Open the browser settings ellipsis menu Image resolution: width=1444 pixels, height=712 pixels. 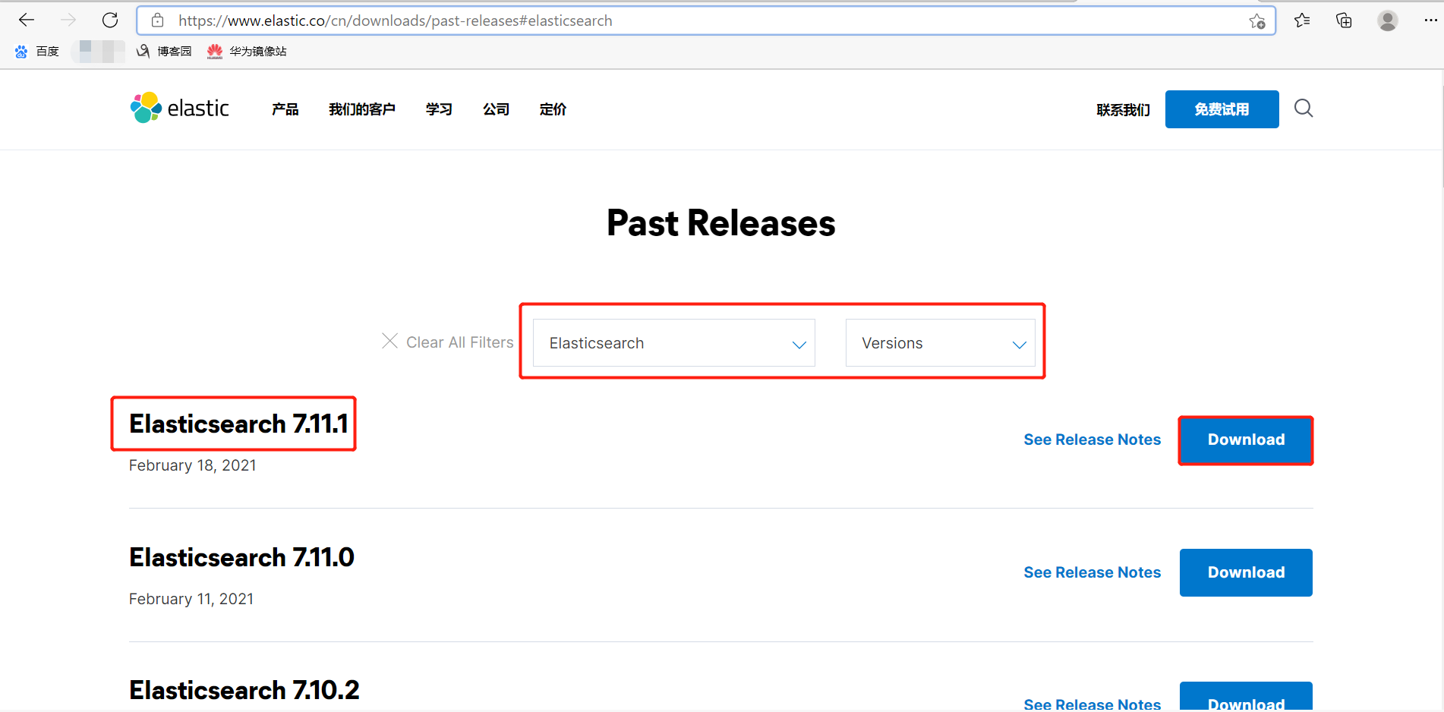tap(1430, 20)
